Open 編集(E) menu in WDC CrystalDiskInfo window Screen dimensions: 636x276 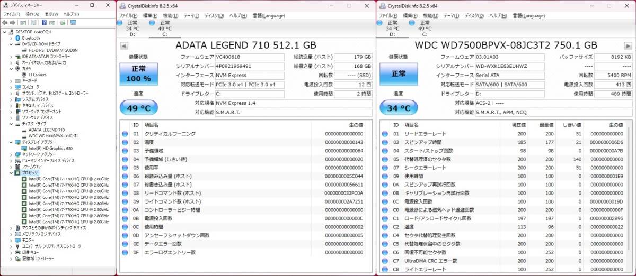coord(411,15)
